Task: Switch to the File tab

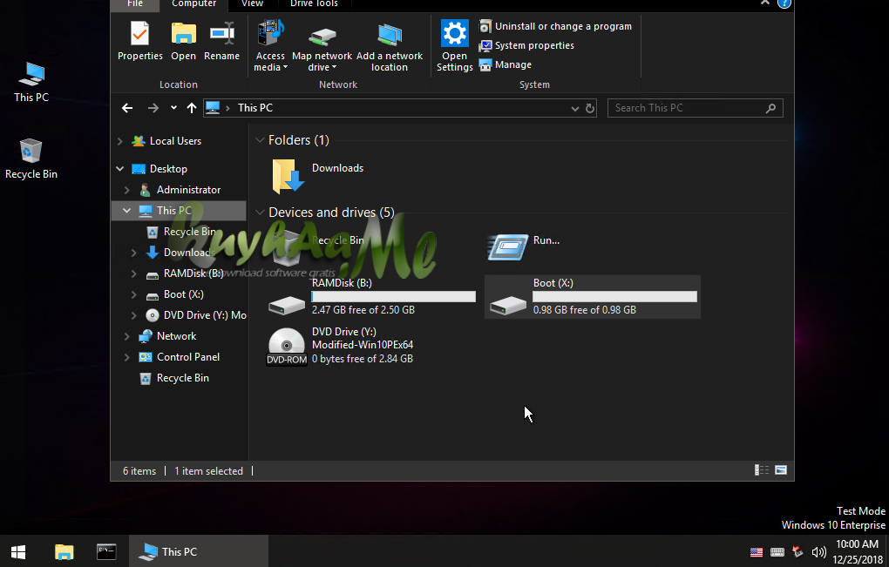Action: (135, 4)
